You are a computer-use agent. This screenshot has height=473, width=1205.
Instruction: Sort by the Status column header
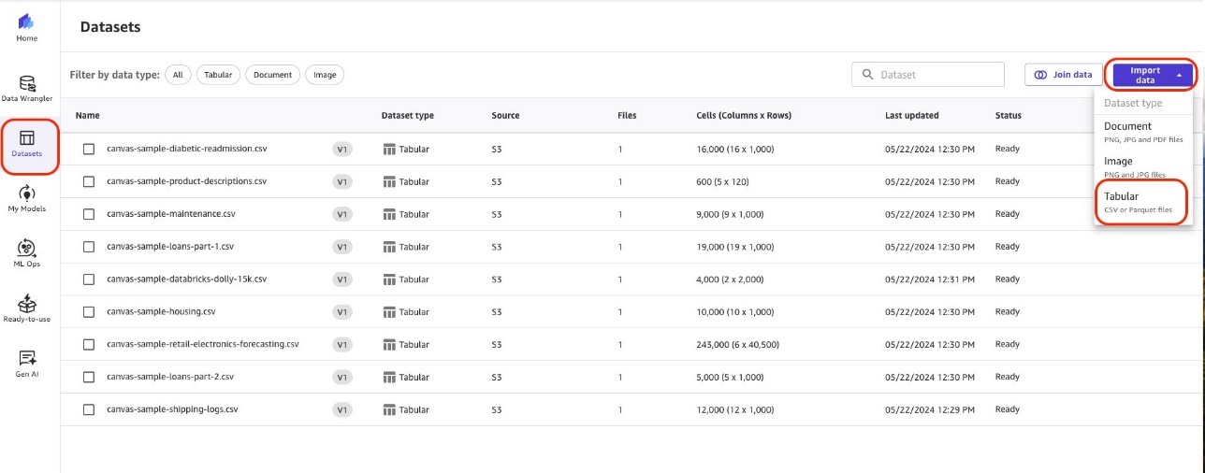click(x=1009, y=116)
